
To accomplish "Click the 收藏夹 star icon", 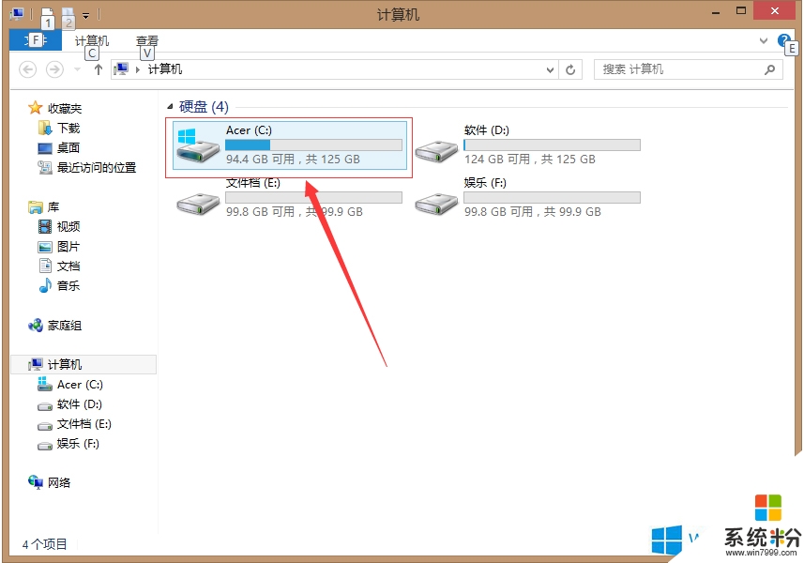I will point(35,108).
